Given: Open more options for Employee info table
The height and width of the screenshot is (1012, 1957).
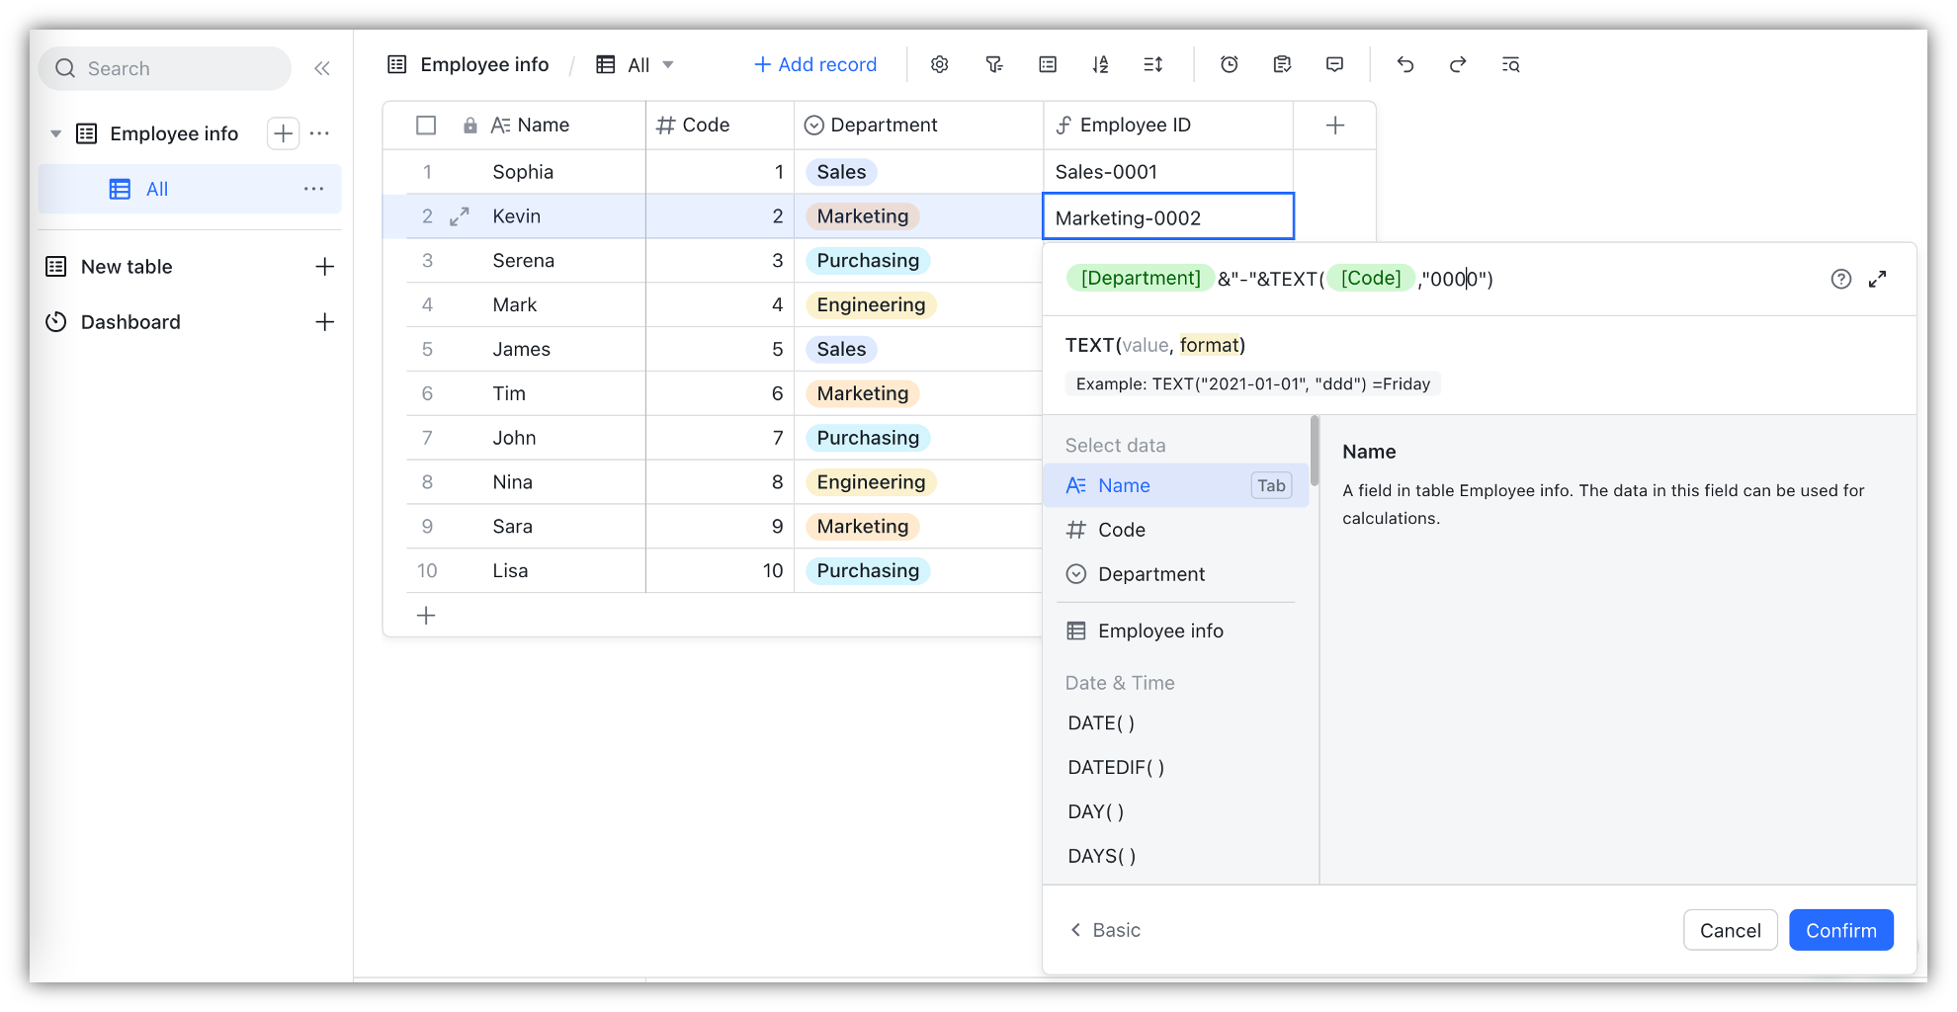Looking at the screenshot, I should click(x=319, y=133).
